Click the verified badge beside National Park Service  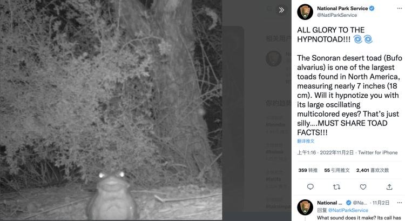point(372,9)
